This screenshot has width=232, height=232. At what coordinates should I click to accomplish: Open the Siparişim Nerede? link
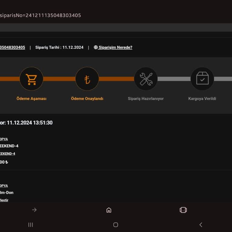[115, 47]
